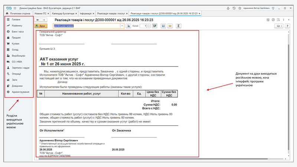This screenshot has width=297, height=167.
Task: Send document by email envelope icon
Action: (170, 26)
